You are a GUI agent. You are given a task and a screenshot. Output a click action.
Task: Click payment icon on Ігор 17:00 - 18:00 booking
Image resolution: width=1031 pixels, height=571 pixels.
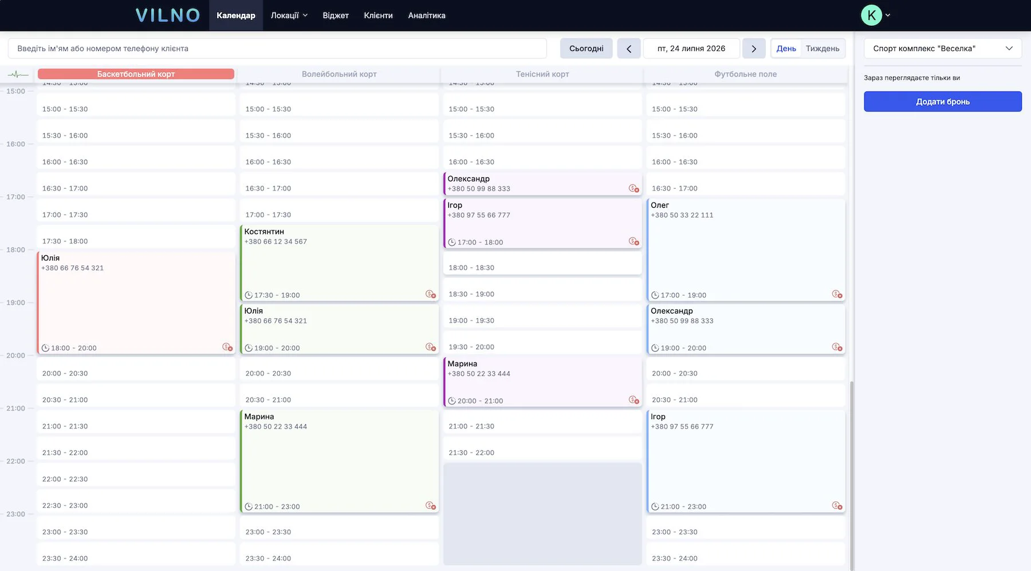(633, 241)
